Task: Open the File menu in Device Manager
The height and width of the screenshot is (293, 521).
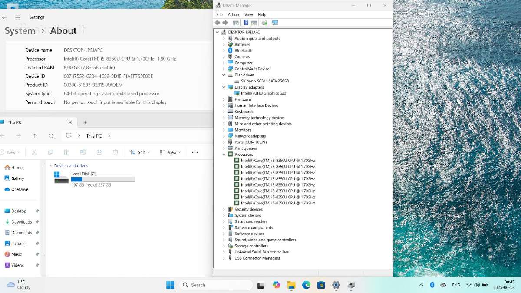Action: [x=220, y=15]
